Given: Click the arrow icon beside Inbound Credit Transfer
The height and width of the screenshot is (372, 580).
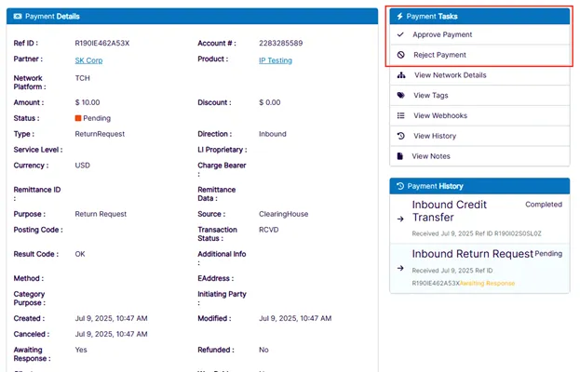Looking at the screenshot, I should click(400, 219).
